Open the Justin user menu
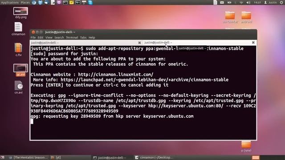The image size is (285, 160). [270, 3]
